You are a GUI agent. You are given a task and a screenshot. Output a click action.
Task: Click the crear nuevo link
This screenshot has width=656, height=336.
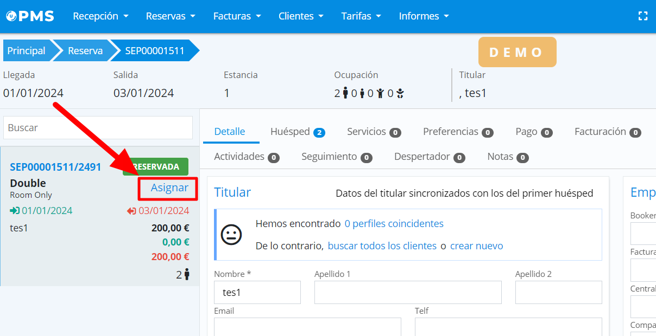point(476,246)
